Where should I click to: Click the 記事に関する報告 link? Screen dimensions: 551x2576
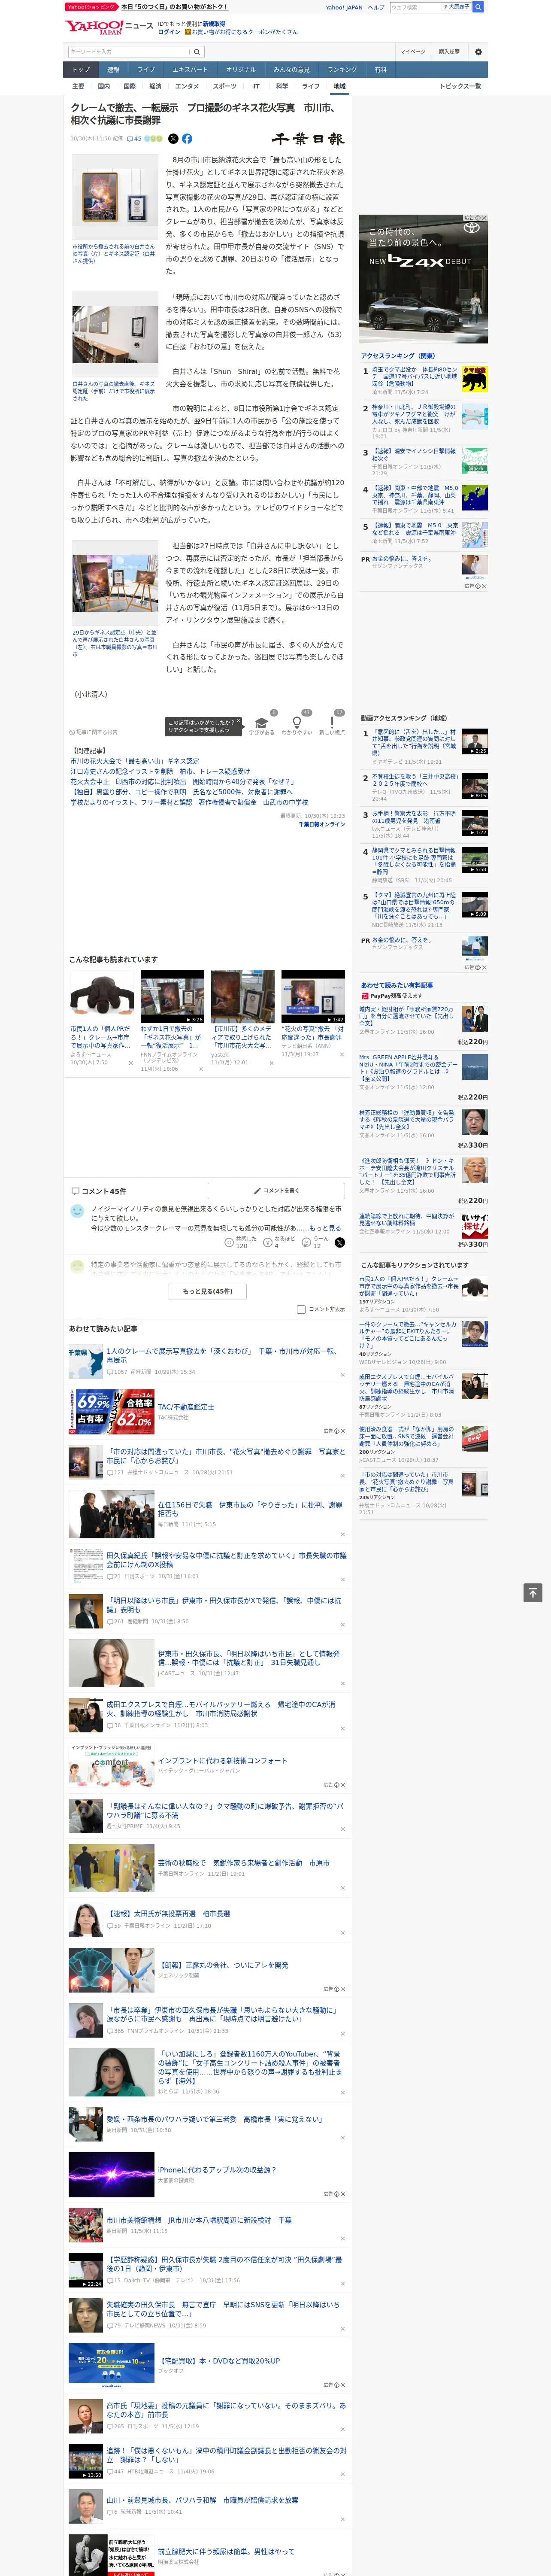[93, 732]
